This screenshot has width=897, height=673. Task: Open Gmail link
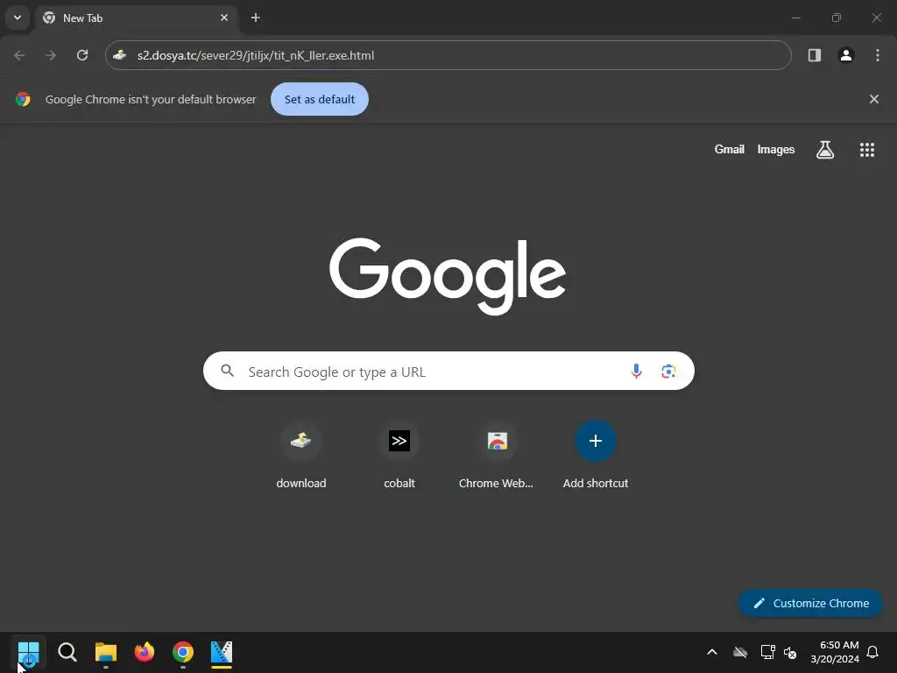point(730,149)
